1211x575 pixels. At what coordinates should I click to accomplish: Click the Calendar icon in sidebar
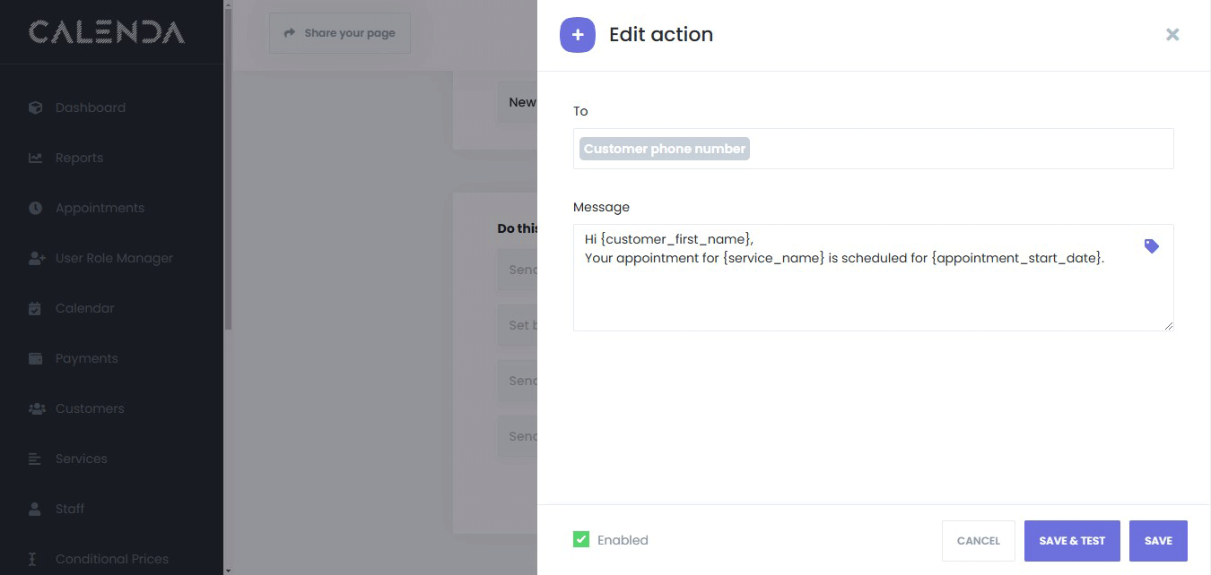pos(36,308)
